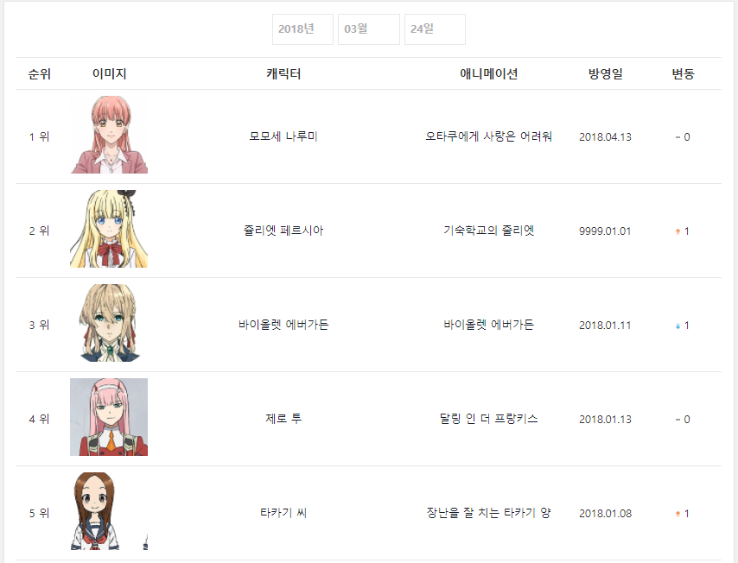
Task: Click the 모모세 나루미 character thumbnail
Action: (x=109, y=135)
